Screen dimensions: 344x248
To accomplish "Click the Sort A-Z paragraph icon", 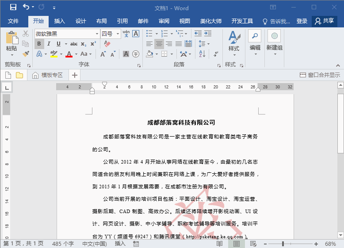I will coord(202,54).
